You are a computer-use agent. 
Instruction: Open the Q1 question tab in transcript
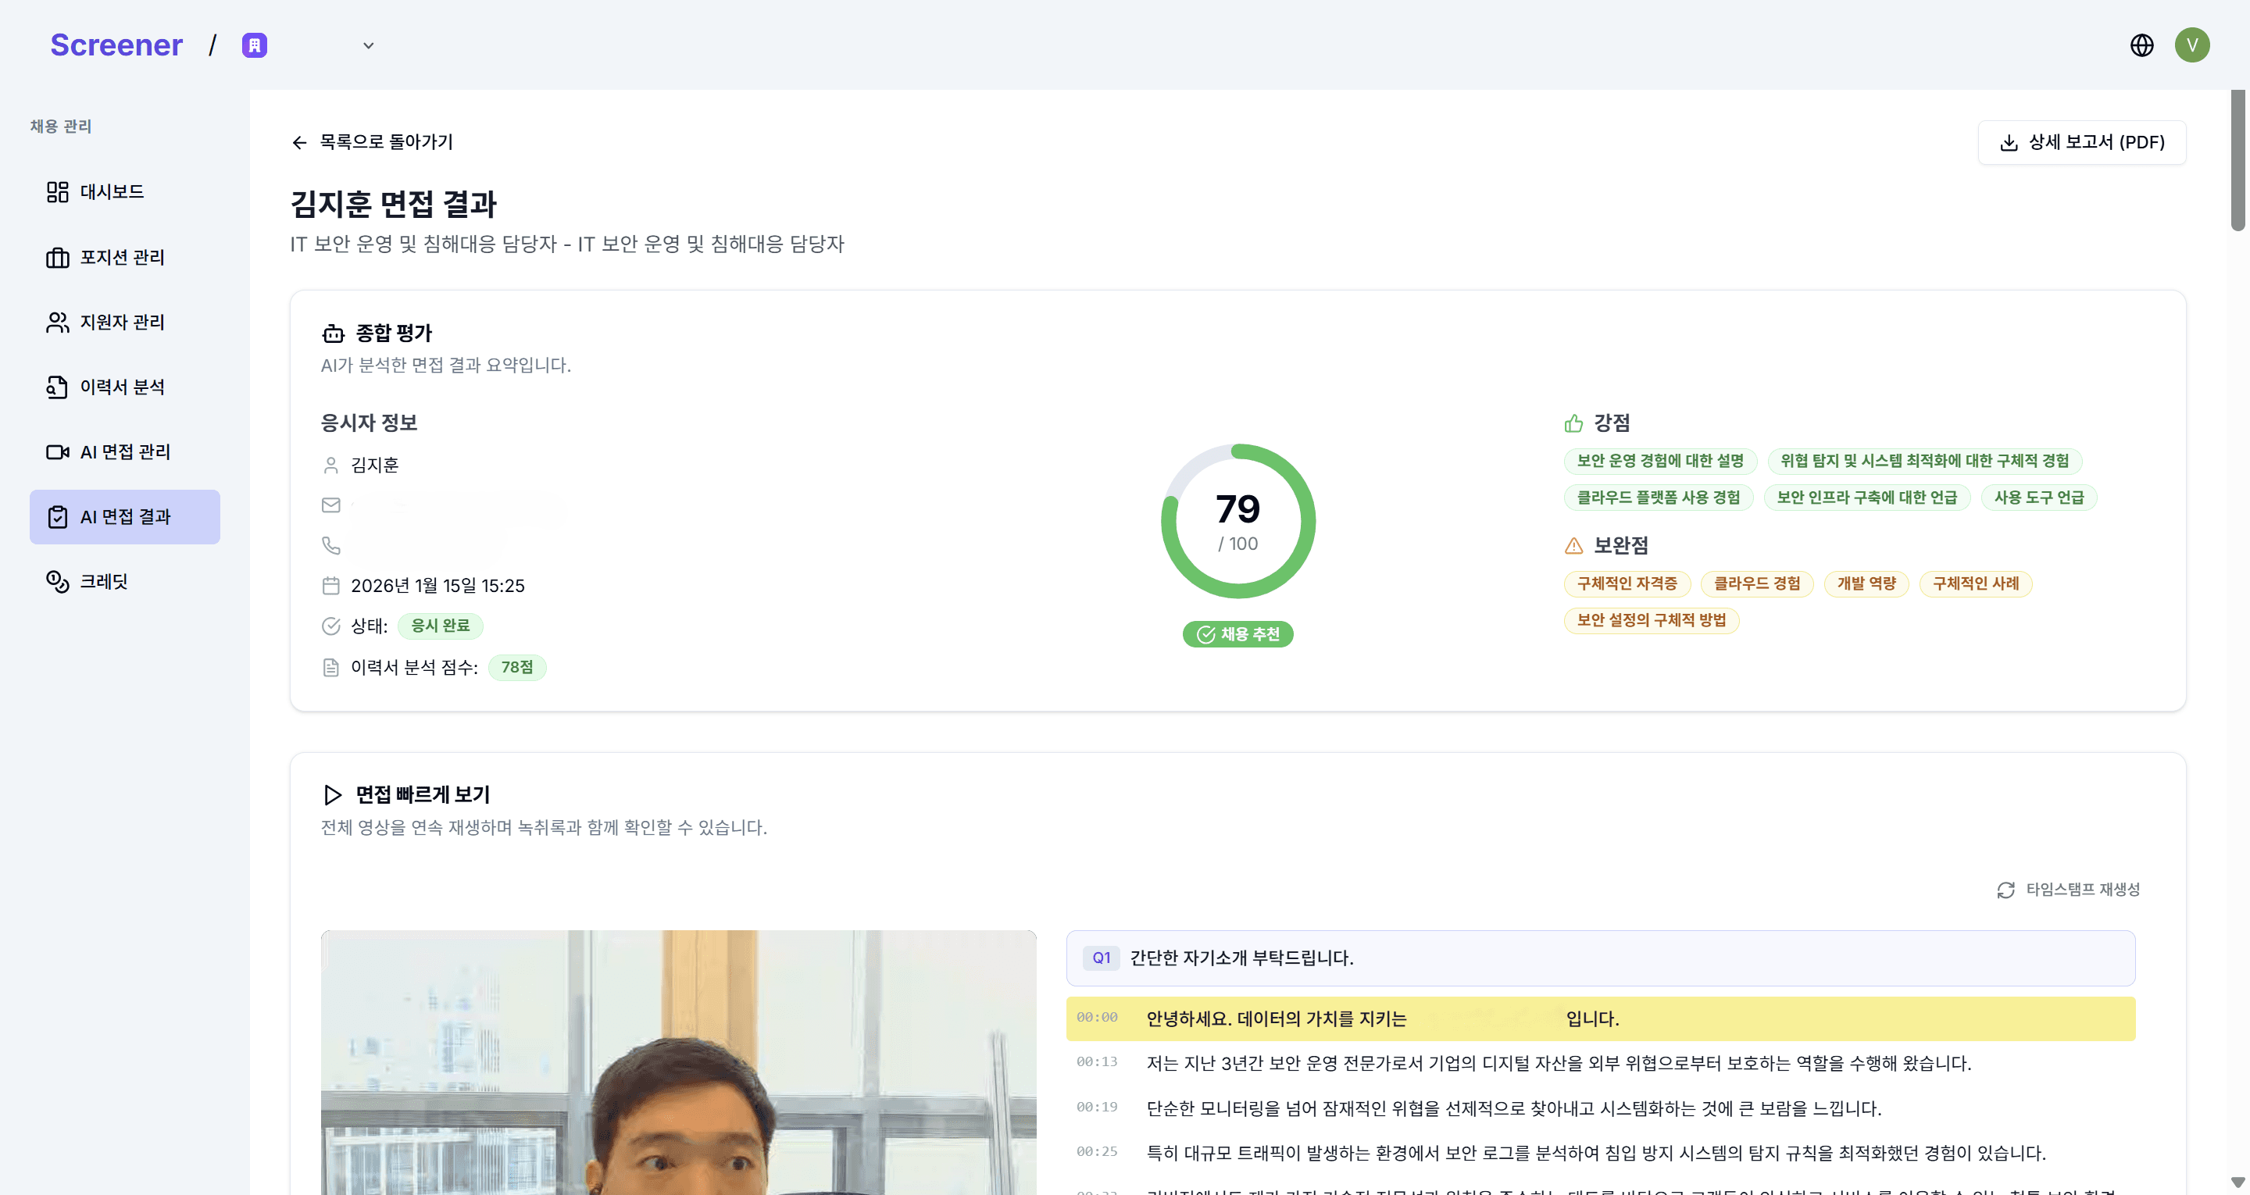(x=1101, y=958)
